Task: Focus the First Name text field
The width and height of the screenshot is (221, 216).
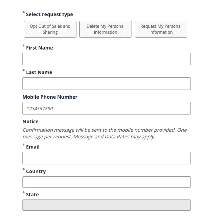Action: (x=107, y=59)
